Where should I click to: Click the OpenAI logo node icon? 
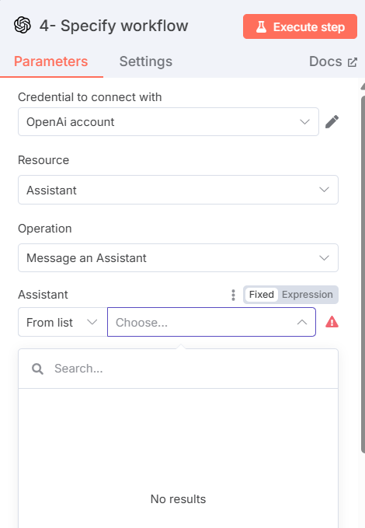23,26
